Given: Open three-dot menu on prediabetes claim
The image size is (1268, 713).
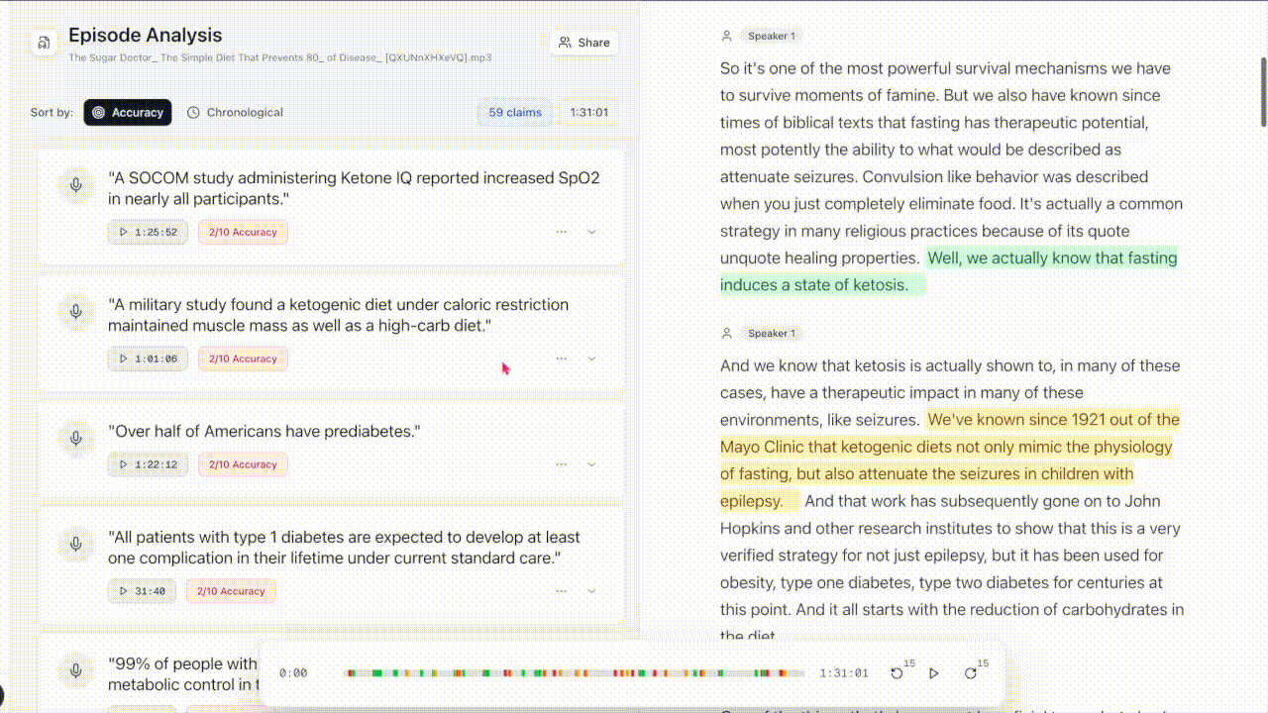Looking at the screenshot, I should (561, 464).
